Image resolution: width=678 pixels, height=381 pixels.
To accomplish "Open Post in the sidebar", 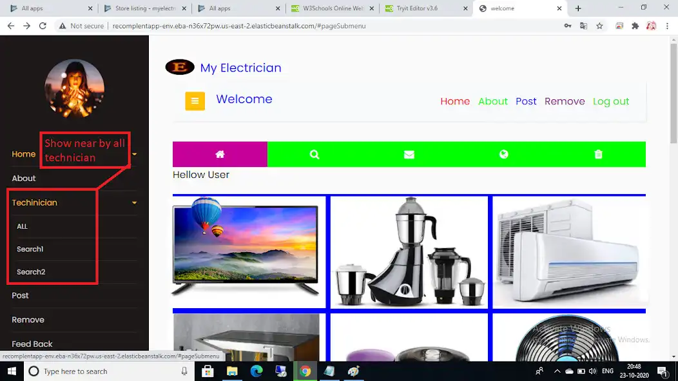I will (x=20, y=295).
